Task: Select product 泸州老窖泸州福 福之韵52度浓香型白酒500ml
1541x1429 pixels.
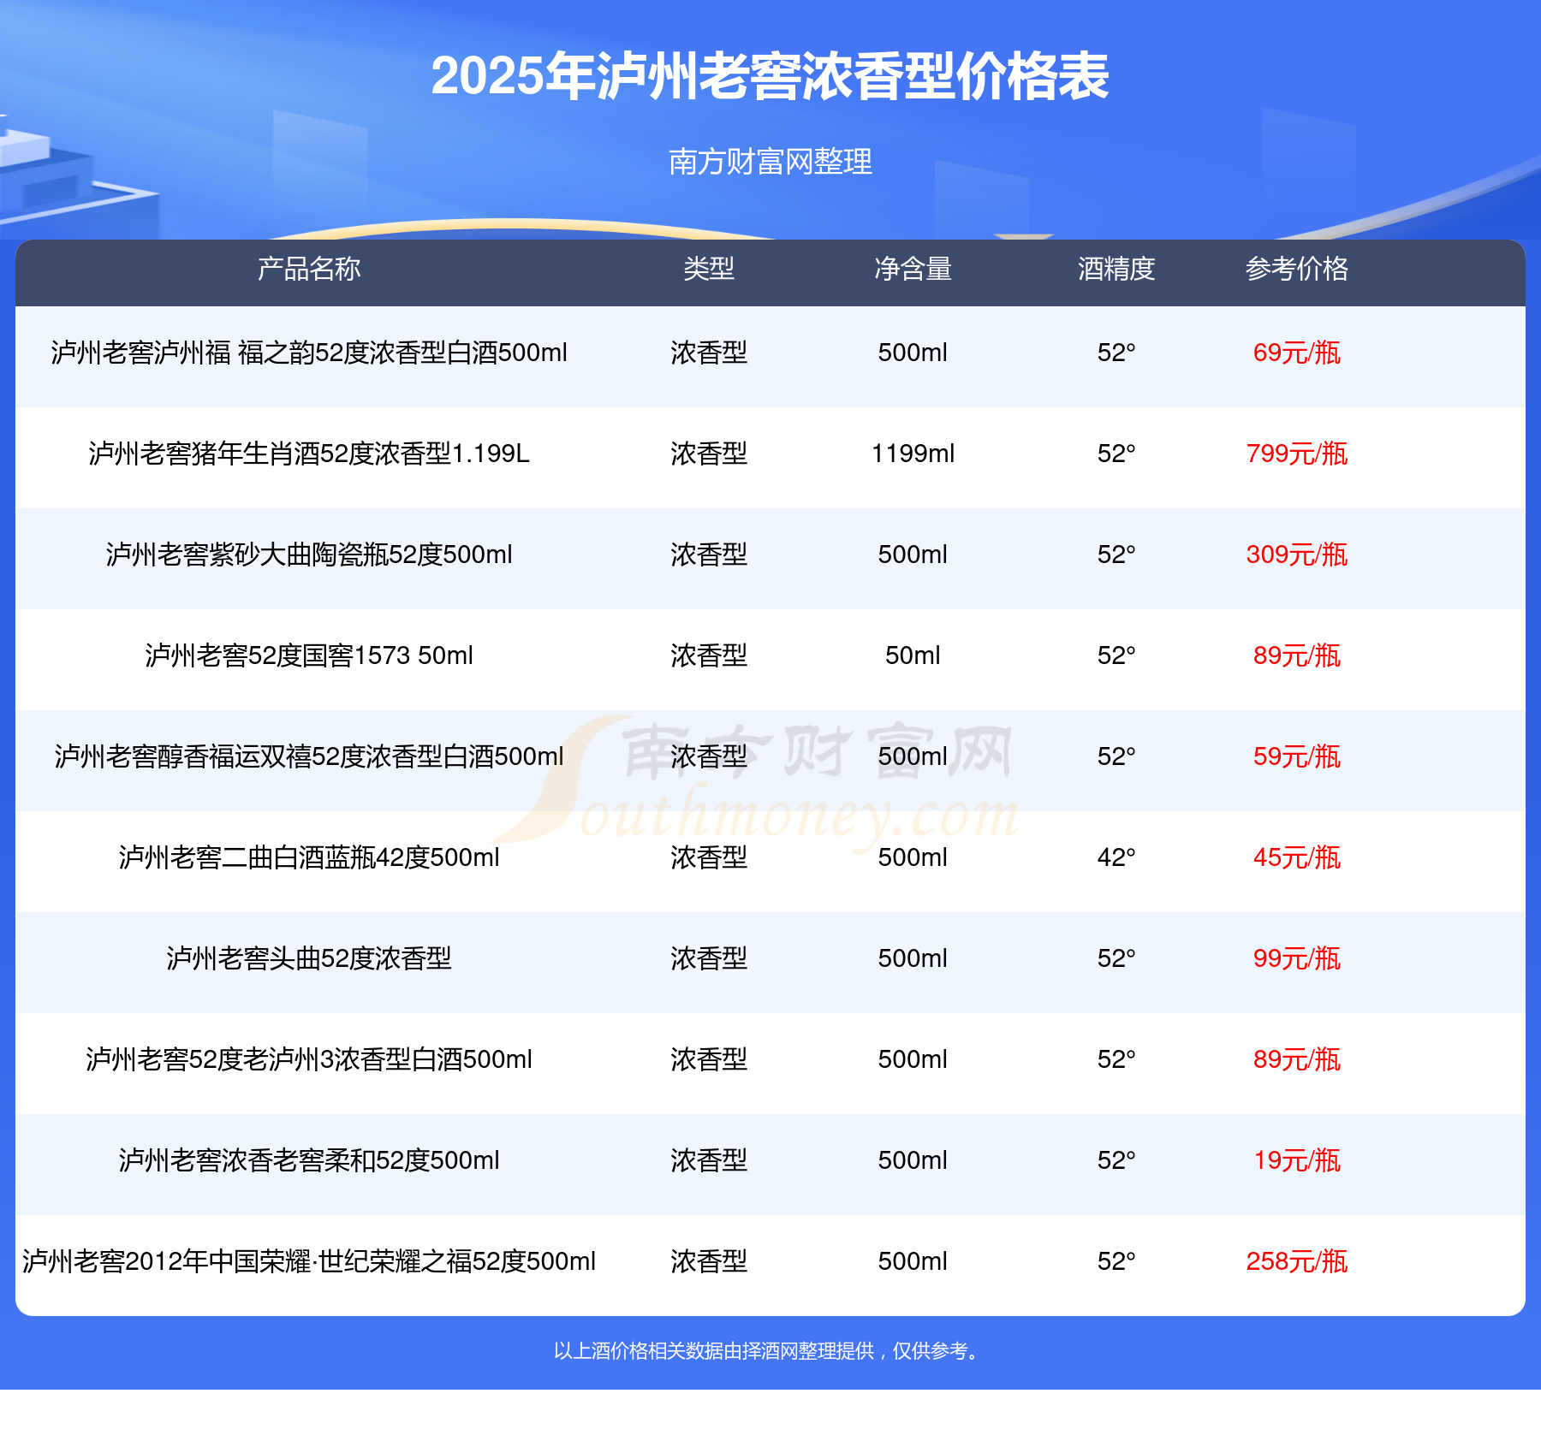Action: pos(309,353)
